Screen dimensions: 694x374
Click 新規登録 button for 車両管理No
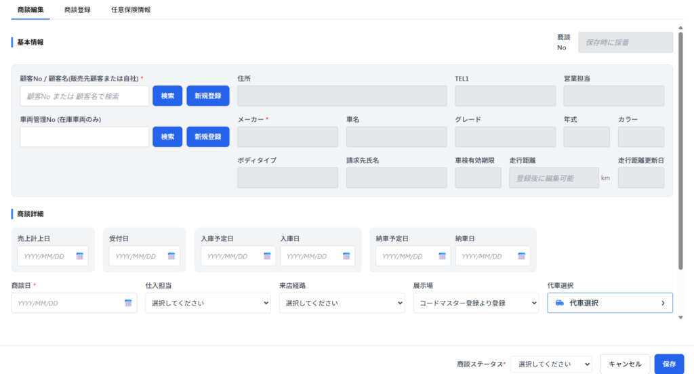207,137
